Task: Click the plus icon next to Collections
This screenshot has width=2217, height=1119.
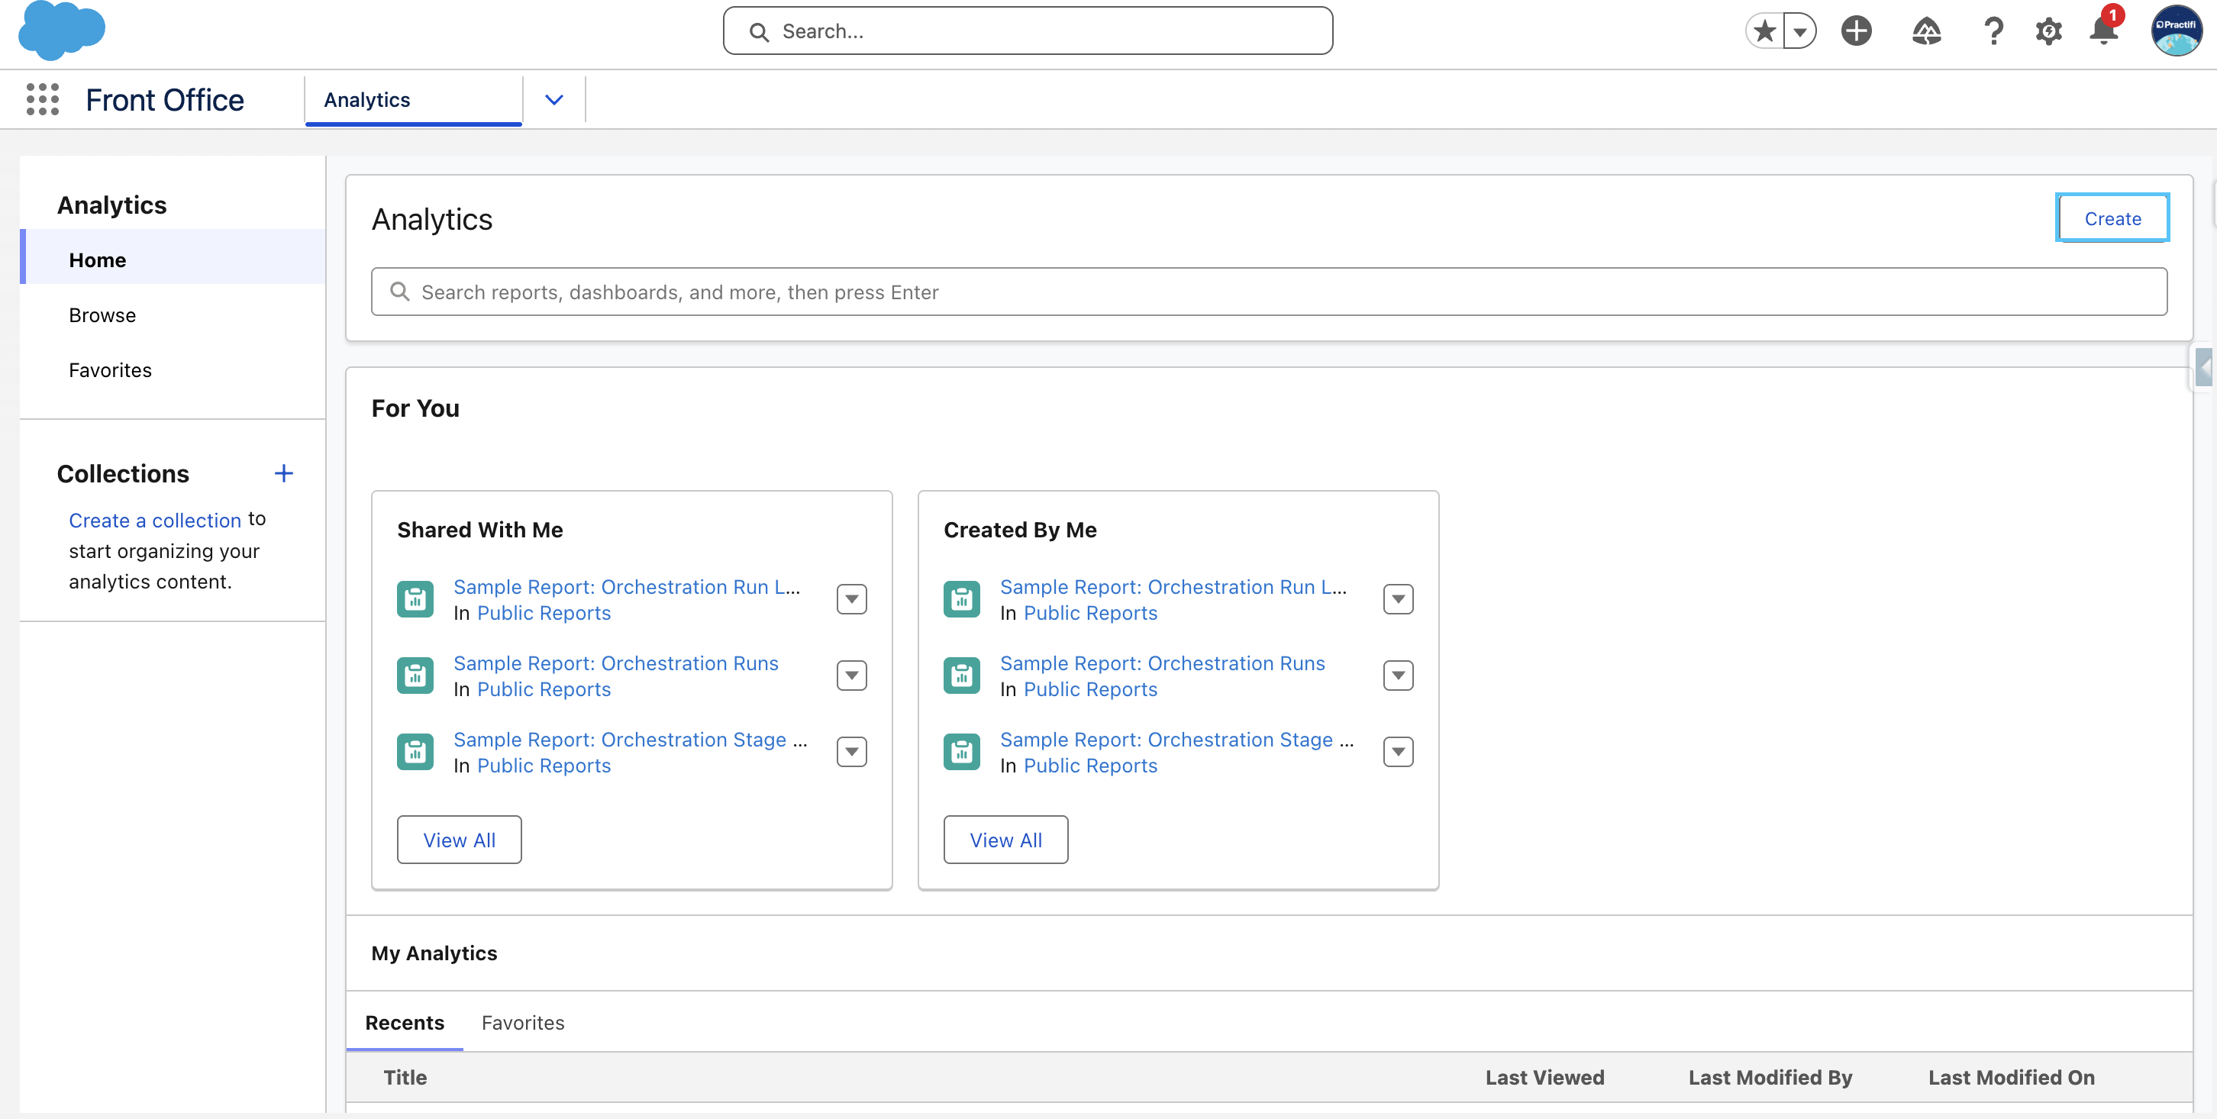Action: coord(283,472)
